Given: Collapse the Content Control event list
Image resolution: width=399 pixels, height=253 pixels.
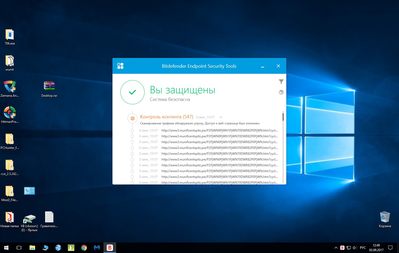Looking at the screenshot, I should (221, 117).
